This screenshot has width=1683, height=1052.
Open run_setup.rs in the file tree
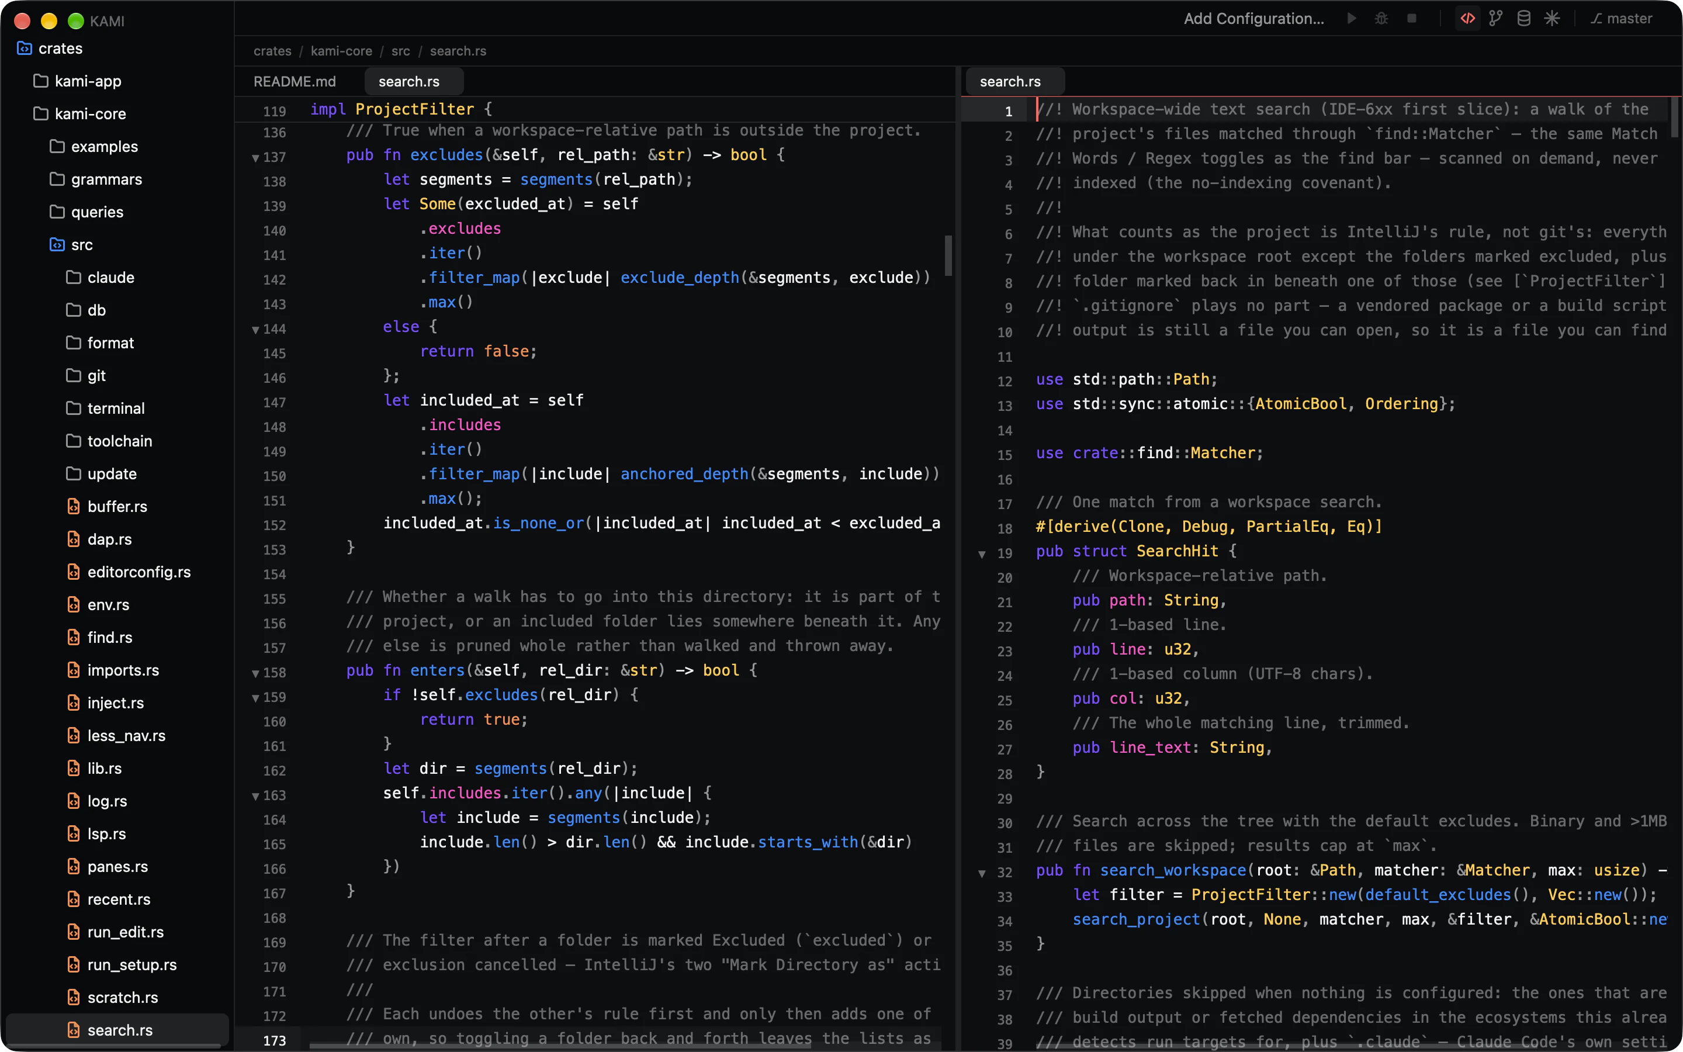click(x=131, y=964)
